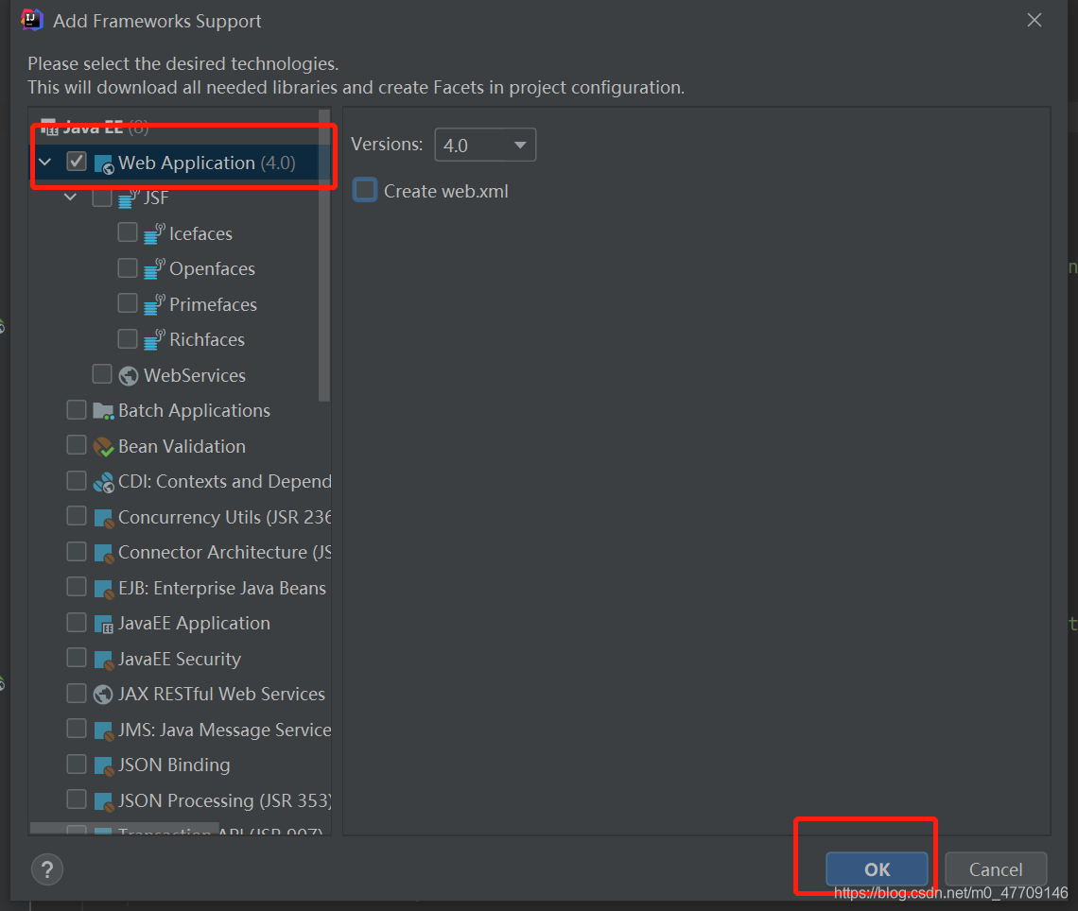Select the JavaEE Security tree item
Screen dimensions: 1078x911
tap(180, 659)
